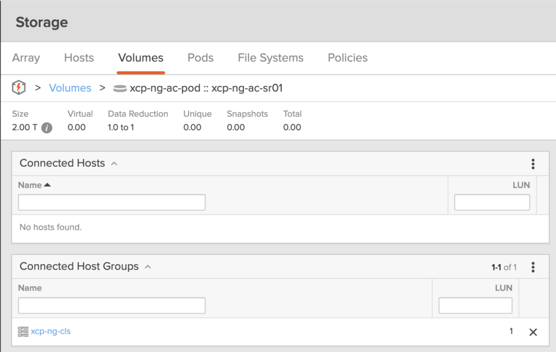Screen dimensions: 556x352
Task: Open Connected Hosts three-dot menu
Action: (x=533, y=164)
